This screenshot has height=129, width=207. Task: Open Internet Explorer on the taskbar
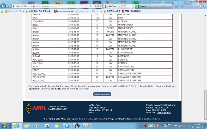pos(16,126)
